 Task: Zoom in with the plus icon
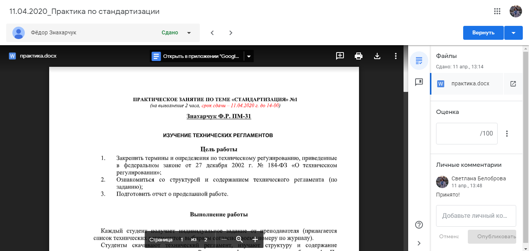coord(255,239)
